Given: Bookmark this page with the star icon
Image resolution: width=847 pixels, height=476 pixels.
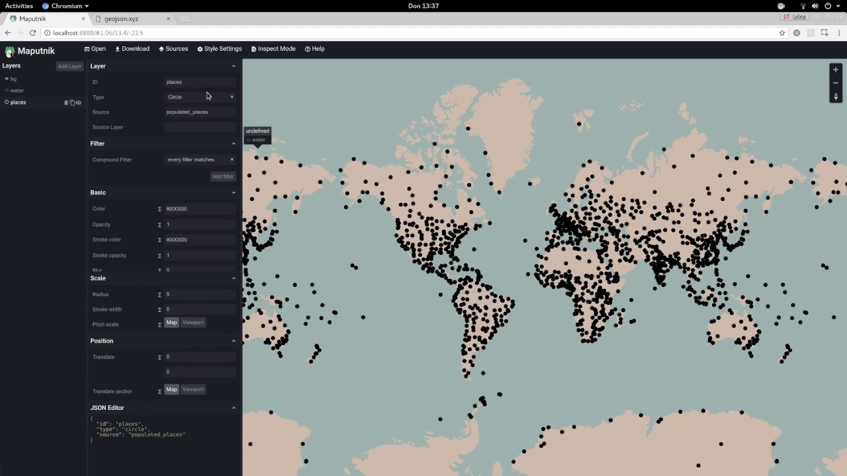Looking at the screenshot, I should click(782, 32).
